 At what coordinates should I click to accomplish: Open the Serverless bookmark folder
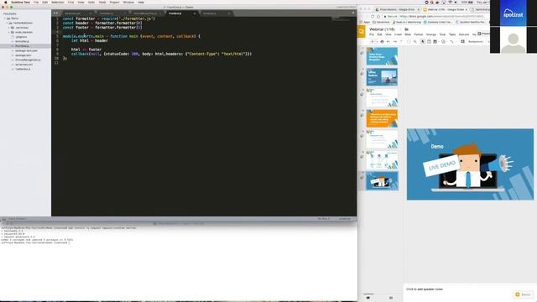tap(380, 23)
